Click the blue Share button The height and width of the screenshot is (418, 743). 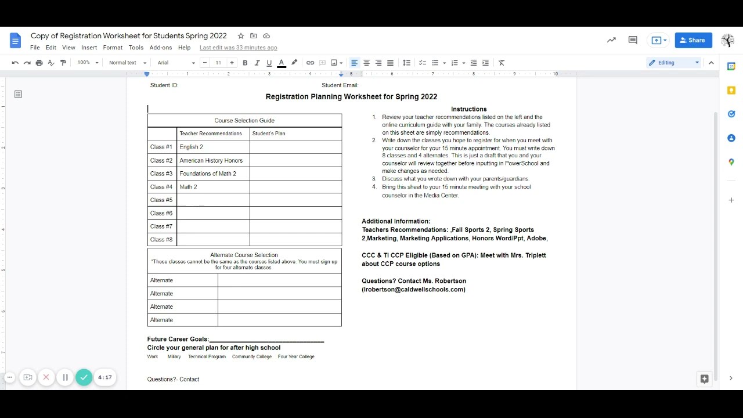tap(693, 40)
